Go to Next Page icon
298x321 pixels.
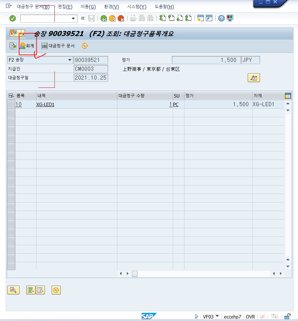pos(180,18)
